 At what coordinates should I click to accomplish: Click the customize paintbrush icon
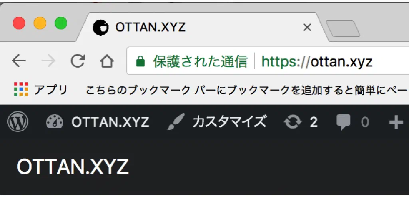(176, 122)
